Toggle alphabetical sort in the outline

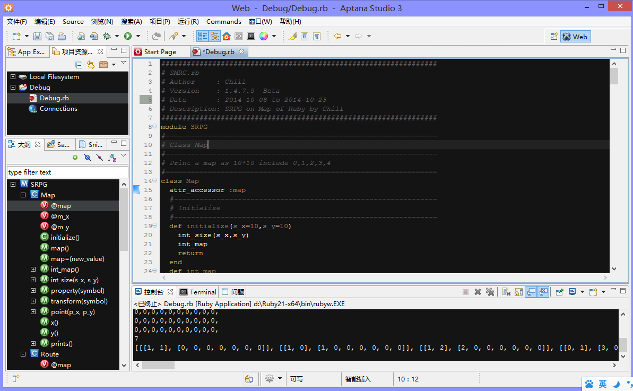(x=112, y=158)
